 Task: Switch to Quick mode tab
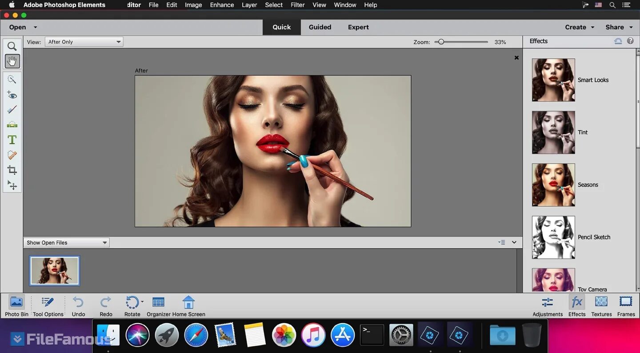(x=282, y=27)
